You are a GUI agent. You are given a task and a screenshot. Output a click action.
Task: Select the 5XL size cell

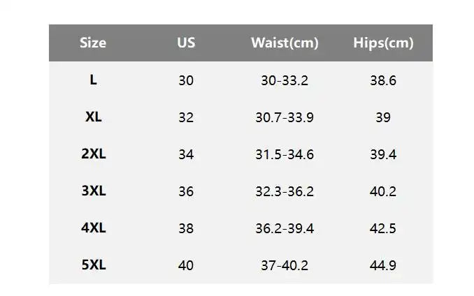pyautogui.click(x=93, y=265)
